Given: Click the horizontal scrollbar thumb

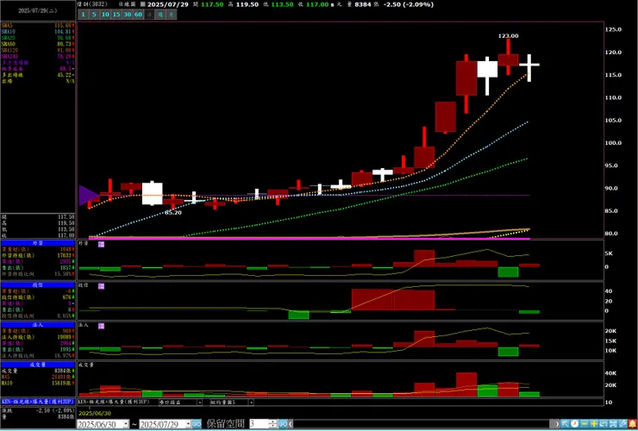Looking at the screenshot, I should click(x=553, y=424).
